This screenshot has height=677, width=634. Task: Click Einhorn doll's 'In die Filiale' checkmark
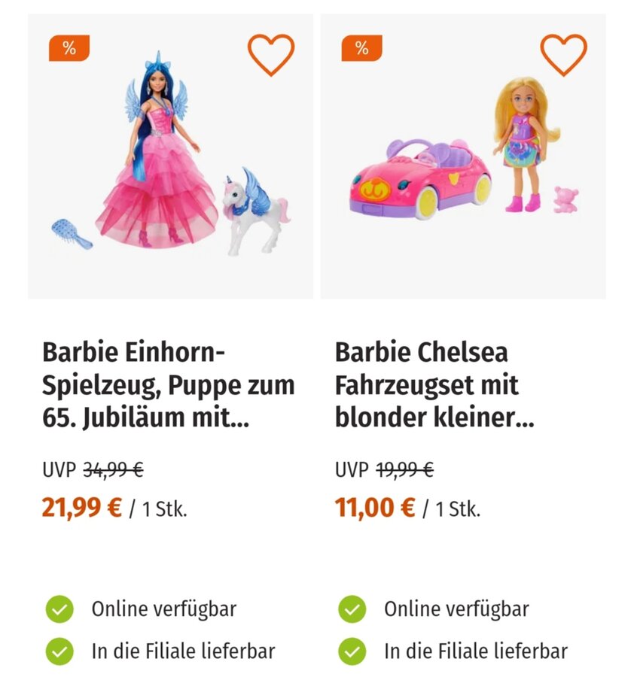coord(59,651)
